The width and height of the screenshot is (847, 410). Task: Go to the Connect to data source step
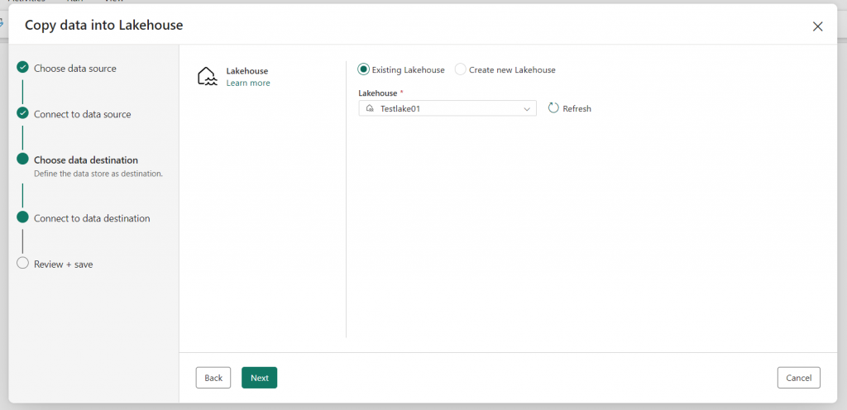[82, 114]
